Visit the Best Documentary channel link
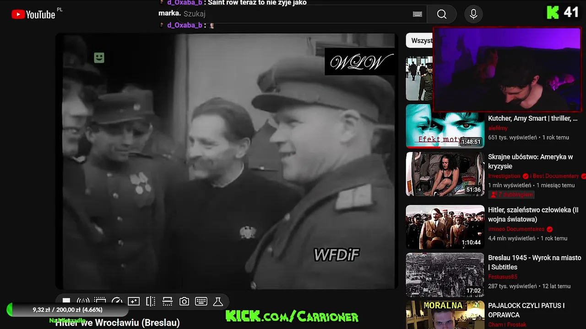The height and width of the screenshot is (329, 586). pos(556,176)
